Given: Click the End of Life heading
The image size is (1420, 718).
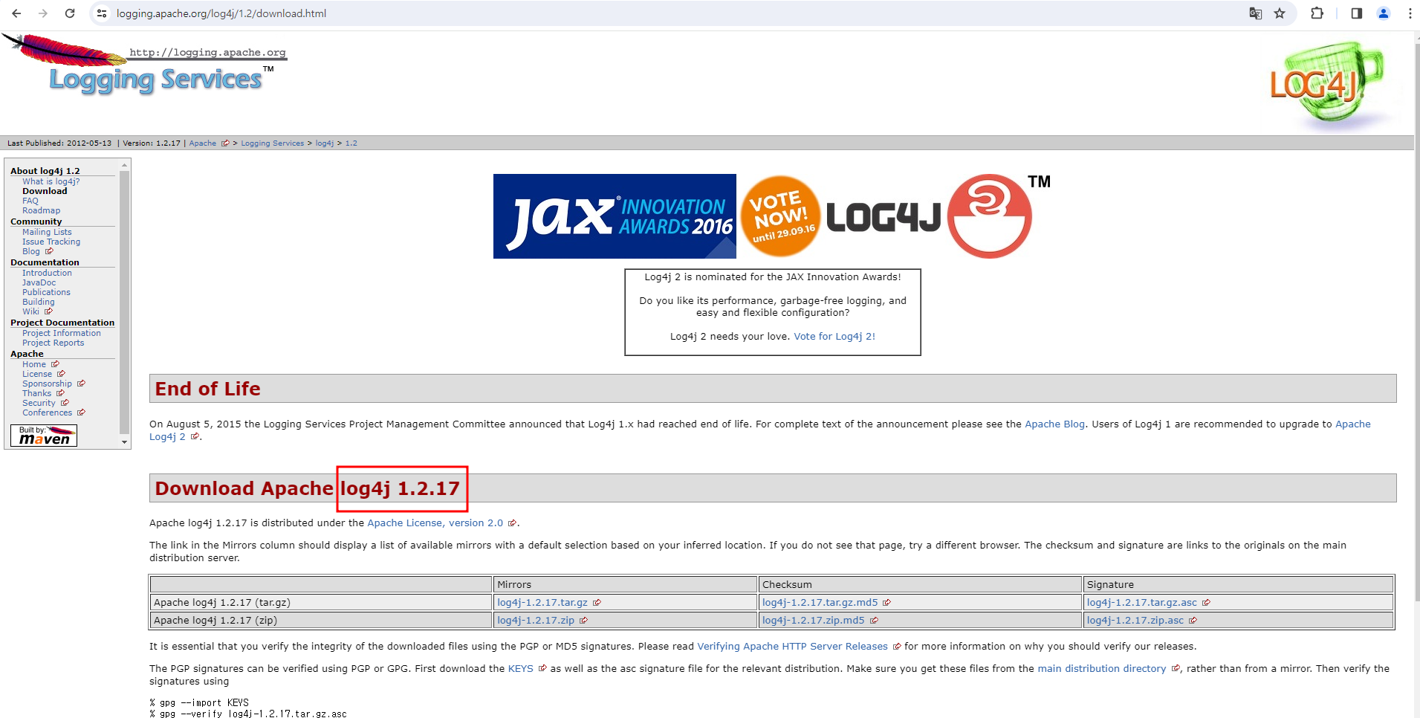Looking at the screenshot, I should point(208,389).
